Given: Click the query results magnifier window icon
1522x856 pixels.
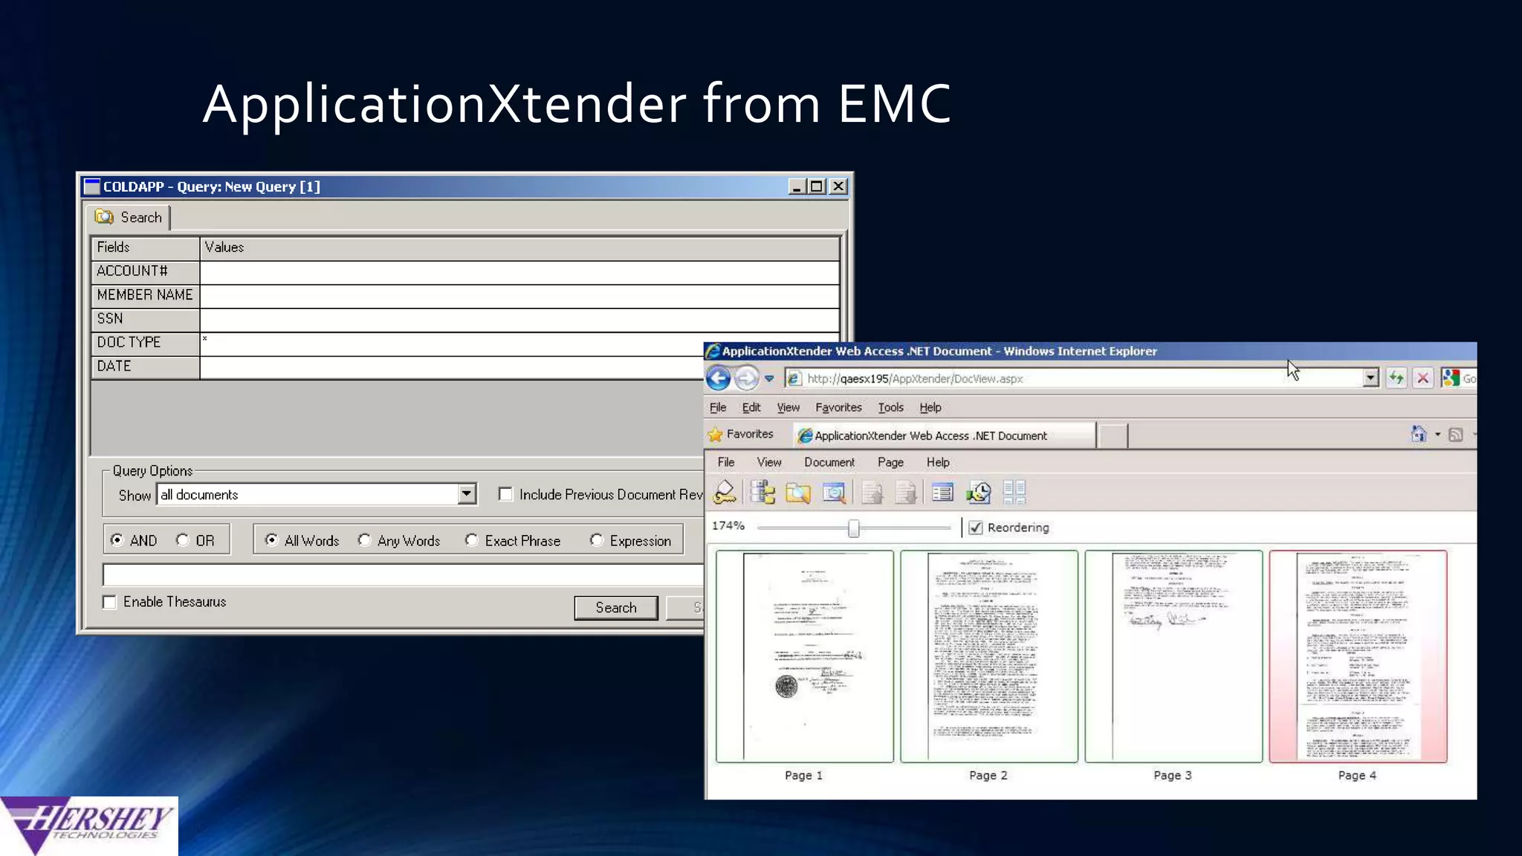Looking at the screenshot, I should pos(834,493).
